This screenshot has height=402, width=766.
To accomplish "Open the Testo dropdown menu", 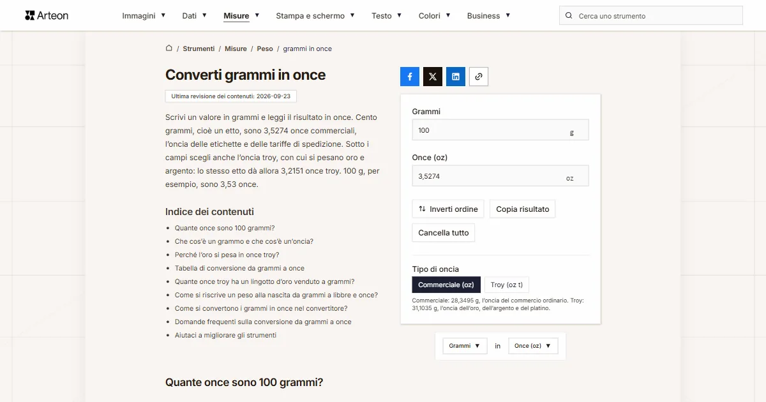I will click(x=386, y=16).
